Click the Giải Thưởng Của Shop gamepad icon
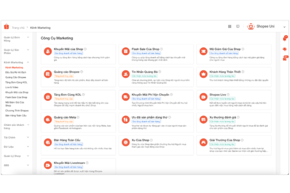Screen dimensions: 290x193 tap(203, 142)
